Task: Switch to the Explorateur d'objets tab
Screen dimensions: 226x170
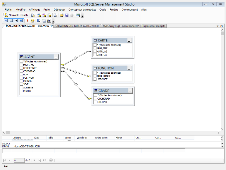Action: 154,26
